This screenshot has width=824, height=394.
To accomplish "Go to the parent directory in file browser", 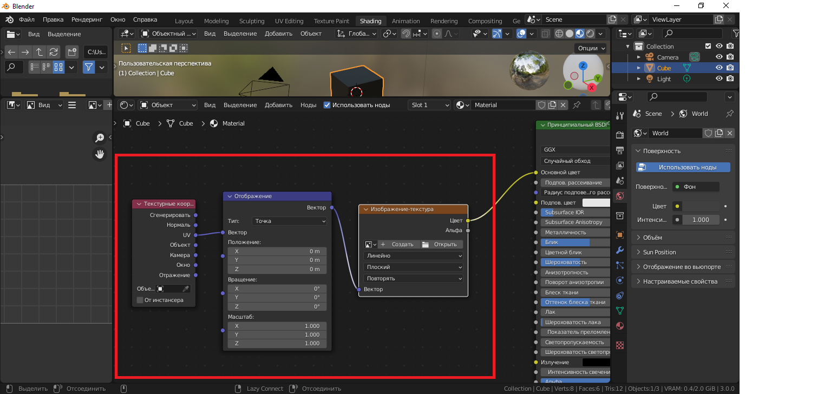I will pyautogui.click(x=40, y=52).
